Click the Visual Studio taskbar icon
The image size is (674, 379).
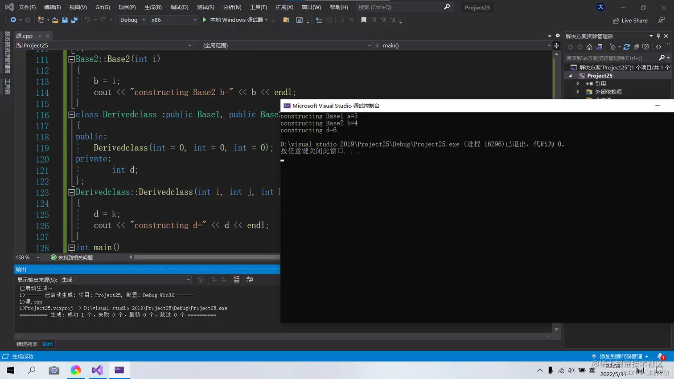point(97,370)
